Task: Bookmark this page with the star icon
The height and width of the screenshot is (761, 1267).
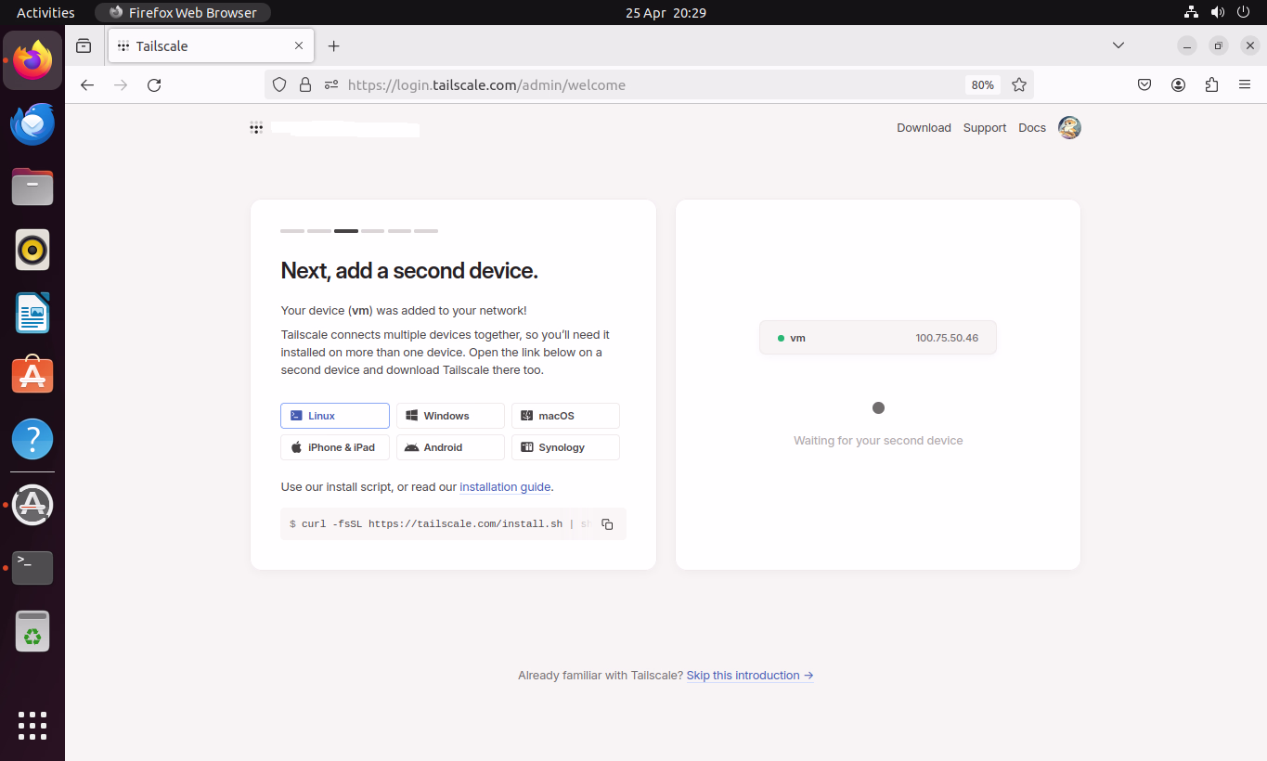Action: pyautogui.click(x=1019, y=84)
